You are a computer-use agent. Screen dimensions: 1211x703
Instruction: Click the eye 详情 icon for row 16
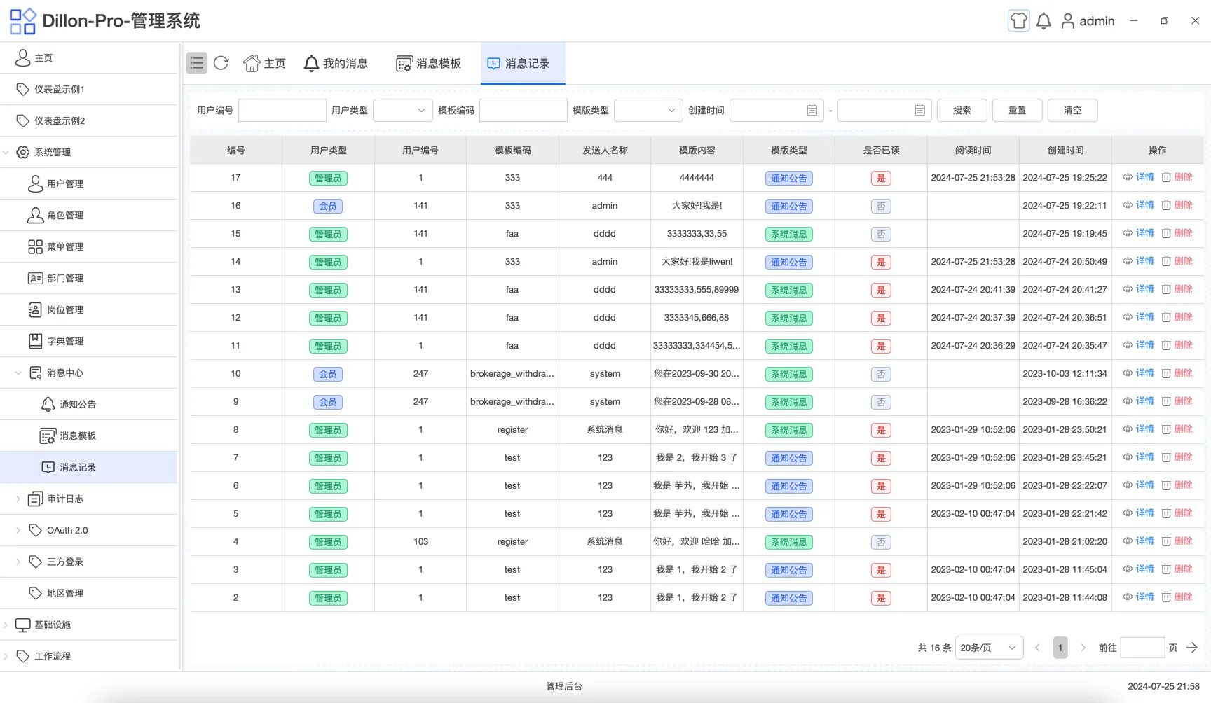pyautogui.click(x=1128, y=205)
